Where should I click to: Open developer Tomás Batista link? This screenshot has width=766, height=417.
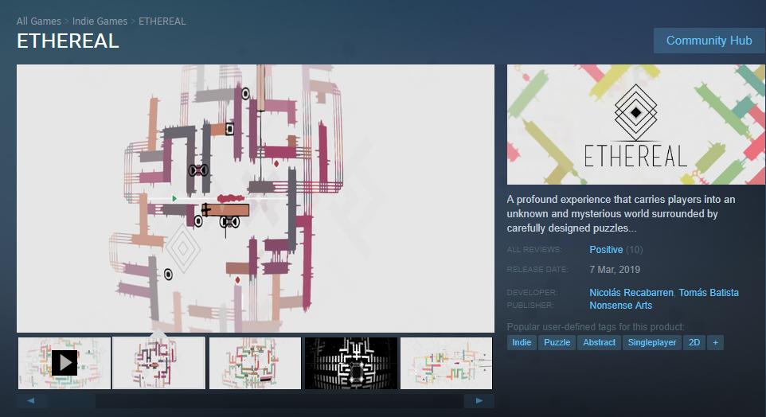pos(709,293)
